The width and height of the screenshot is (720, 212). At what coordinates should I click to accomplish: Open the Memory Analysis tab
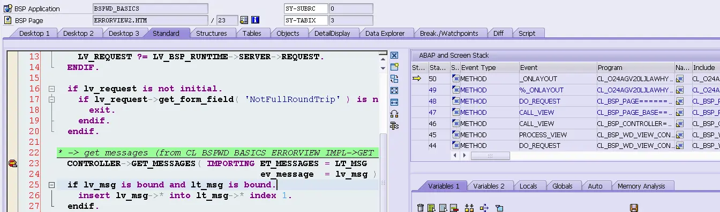(641, 186)
